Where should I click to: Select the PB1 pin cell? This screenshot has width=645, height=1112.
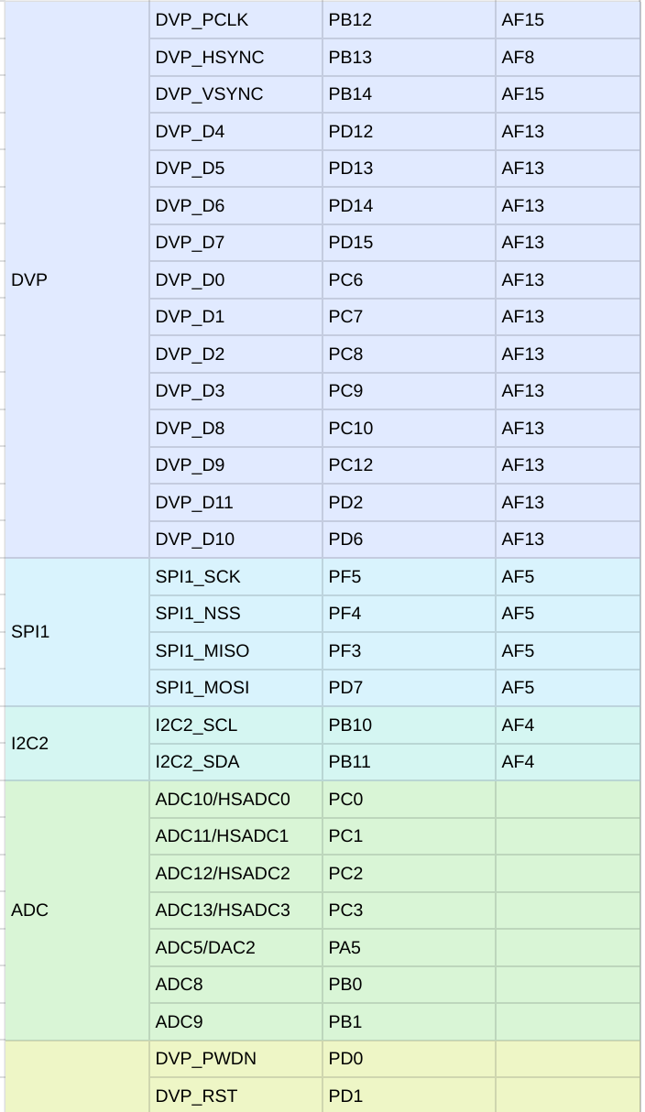[409, 1022]
